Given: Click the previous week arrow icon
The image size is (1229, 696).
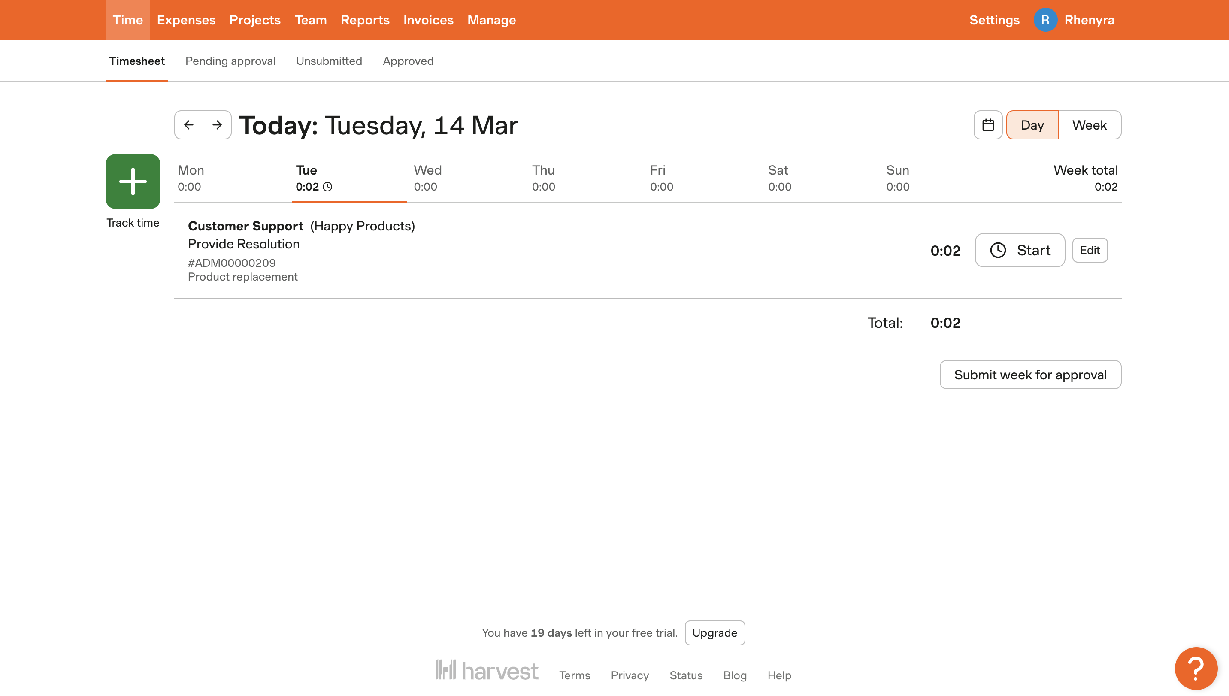Looking at the screenshot, I should click(x=188, y=125).
